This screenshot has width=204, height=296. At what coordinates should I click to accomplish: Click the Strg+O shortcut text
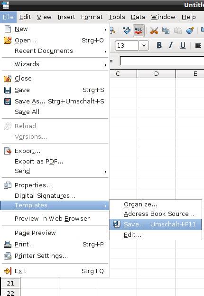(93, 41)
